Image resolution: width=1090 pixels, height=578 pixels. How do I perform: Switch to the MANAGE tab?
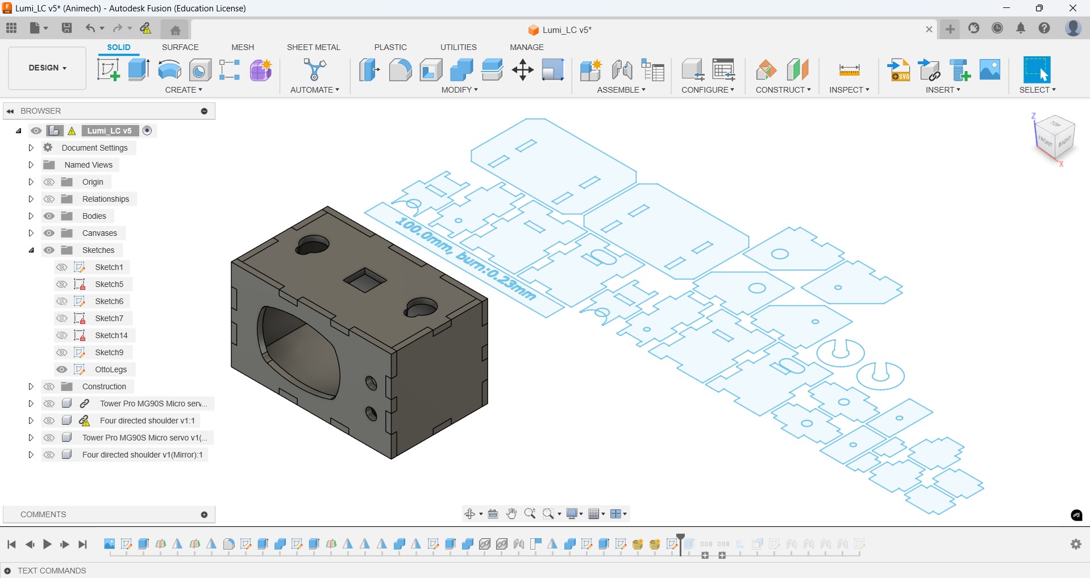(527, 47)
